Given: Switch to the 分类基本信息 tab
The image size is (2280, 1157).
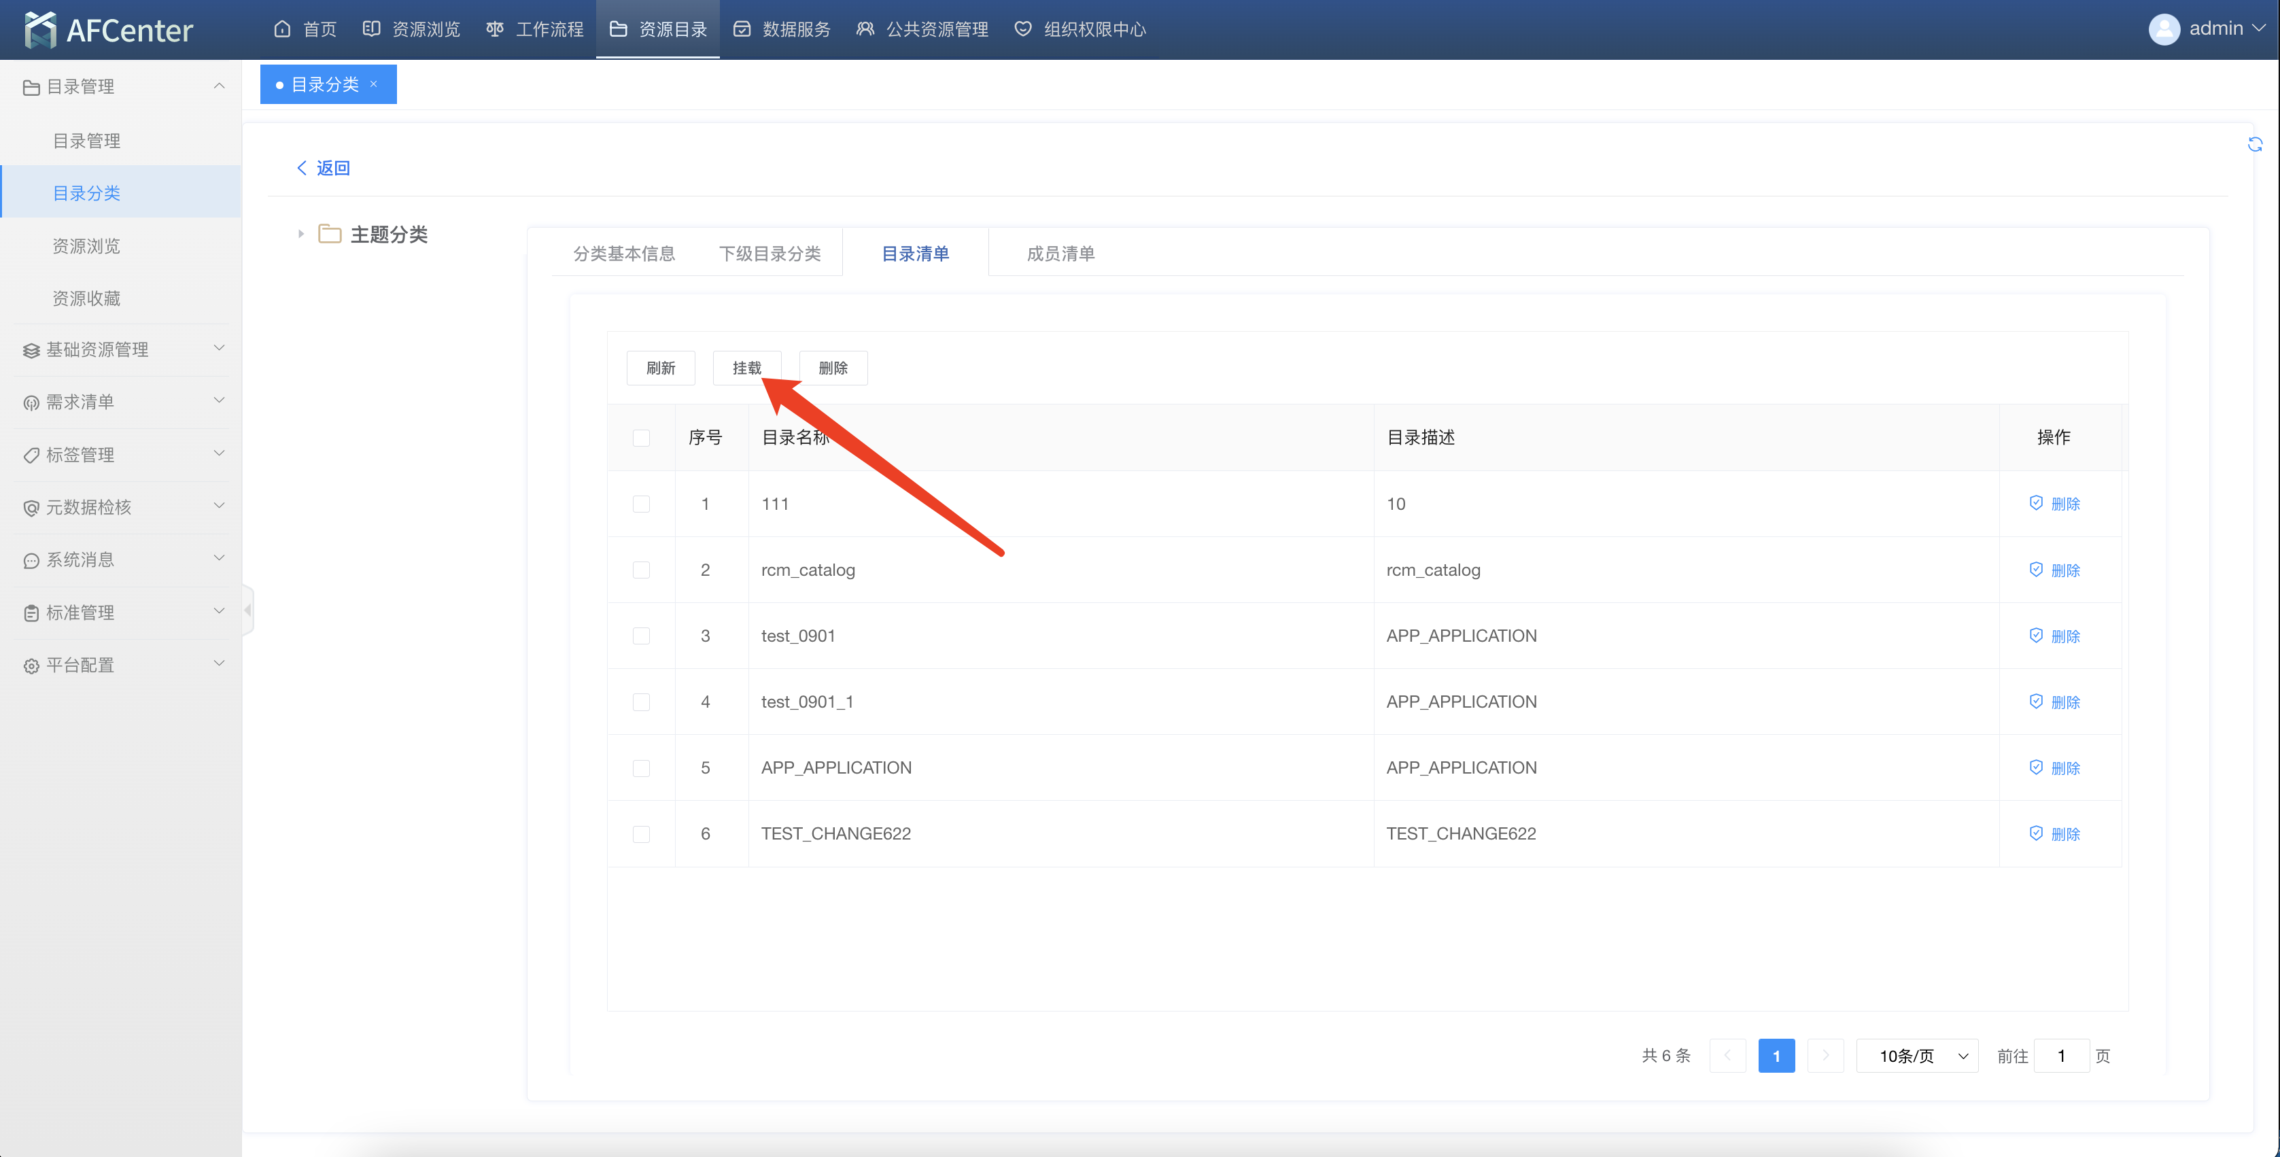Looking at the screenshot, I should tap(624, 253).
